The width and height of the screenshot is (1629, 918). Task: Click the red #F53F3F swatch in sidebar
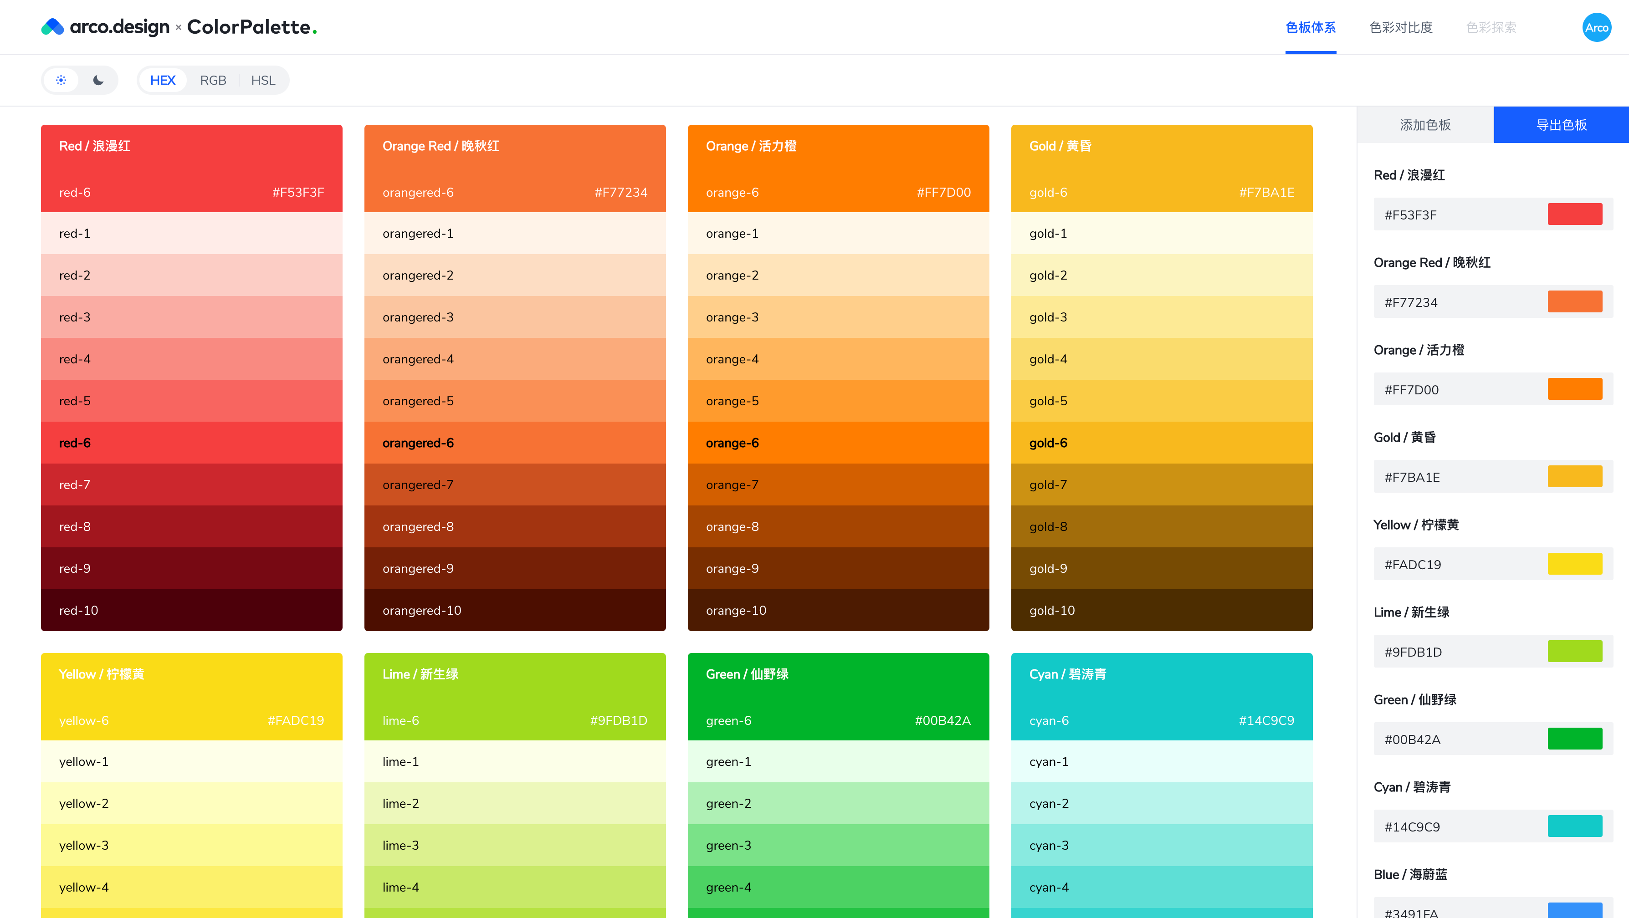1575,214
